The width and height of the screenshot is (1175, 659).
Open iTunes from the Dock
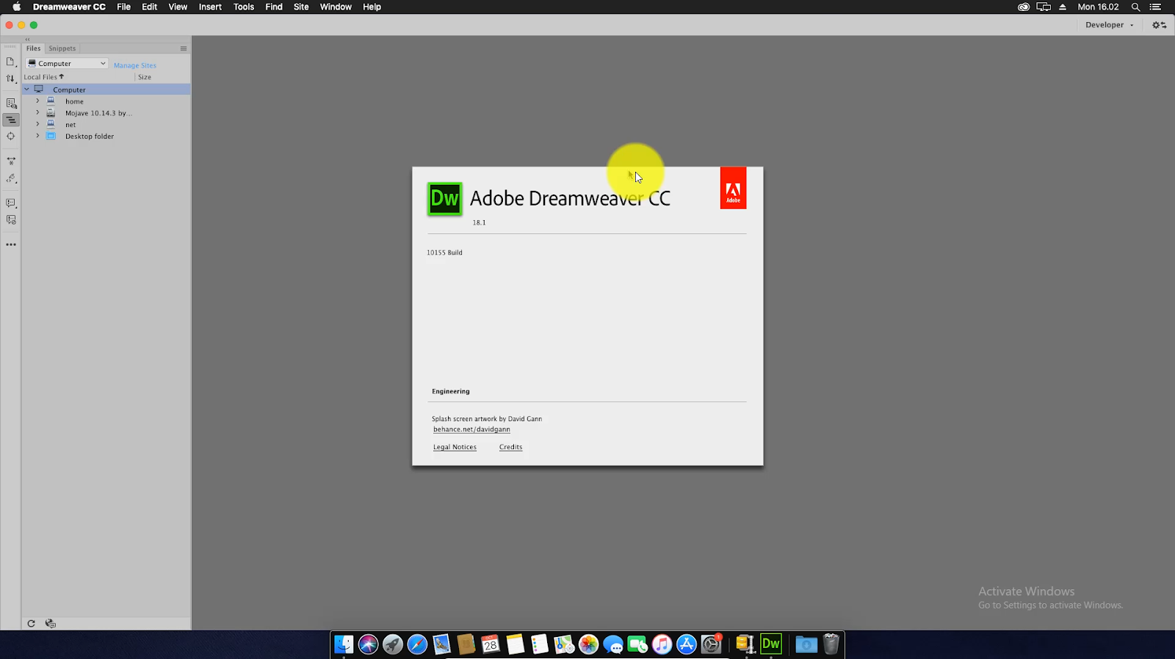pyautogui.click(x=662, y=644)
